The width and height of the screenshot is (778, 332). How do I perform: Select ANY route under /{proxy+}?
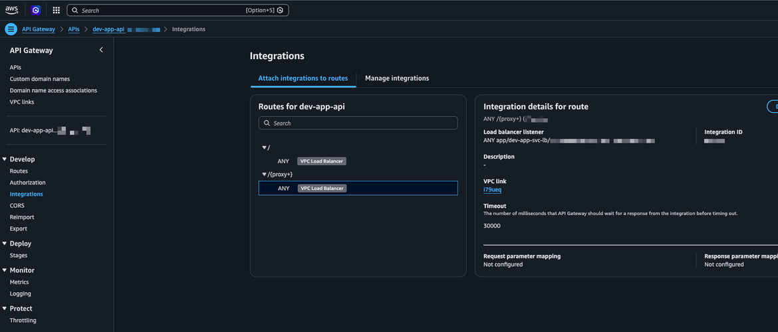[358, 189]
